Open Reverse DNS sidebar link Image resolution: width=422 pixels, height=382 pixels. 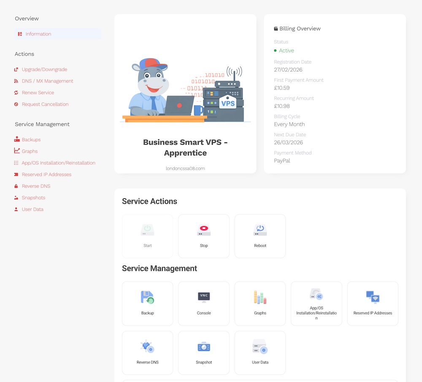pyautogui.click(x=36, y=186)
